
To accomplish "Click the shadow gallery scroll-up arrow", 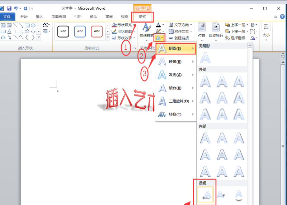I will coord(250,45).
